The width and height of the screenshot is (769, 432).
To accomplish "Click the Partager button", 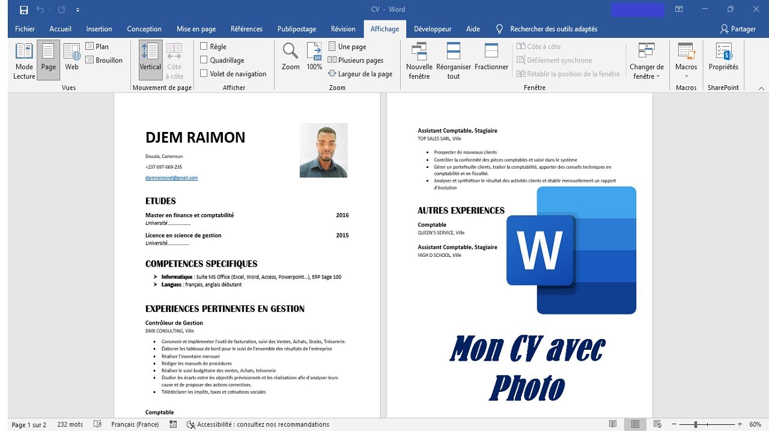I will point(738,29).
